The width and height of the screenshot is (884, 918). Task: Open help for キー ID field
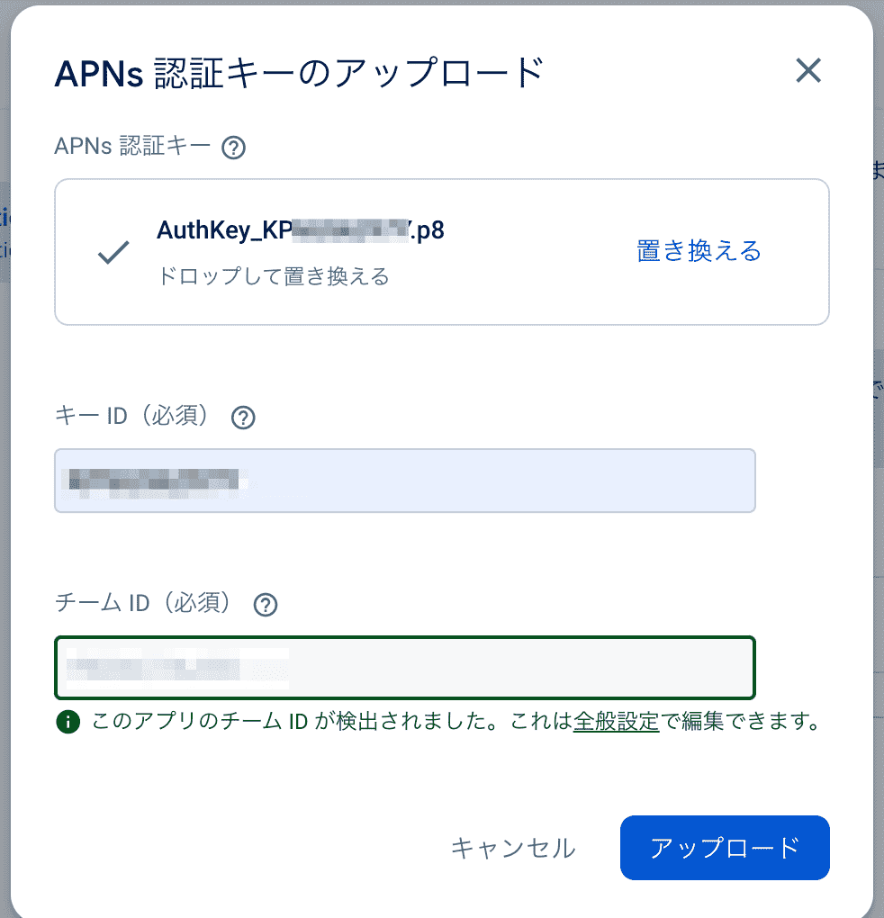(242, 418)
